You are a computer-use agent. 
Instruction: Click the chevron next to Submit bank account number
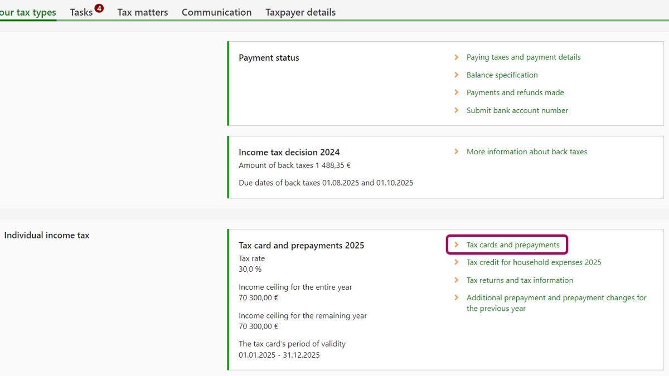[x=456, y=111]
